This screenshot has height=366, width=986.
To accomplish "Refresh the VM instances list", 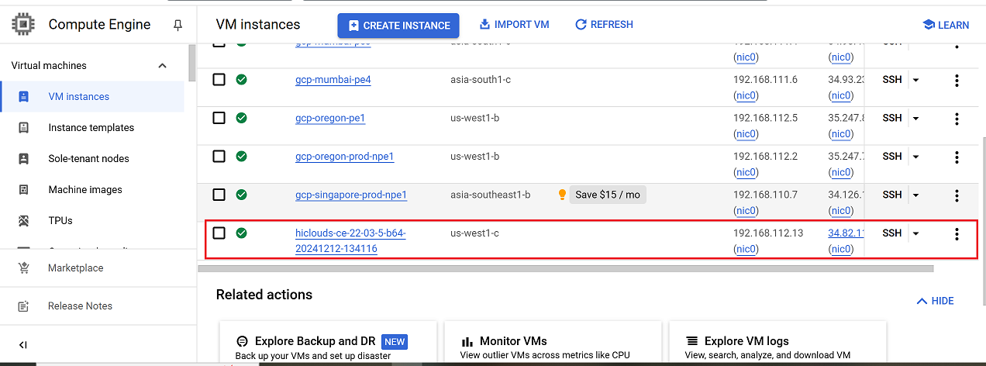I will click(604, 25).
